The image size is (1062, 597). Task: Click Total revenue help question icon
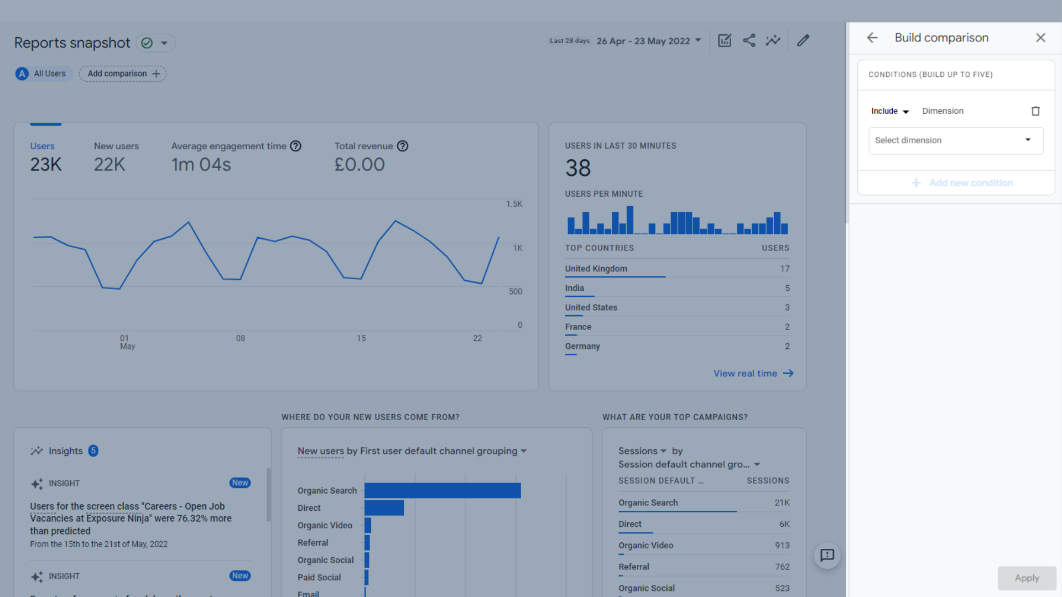click(x=403, y=146)
